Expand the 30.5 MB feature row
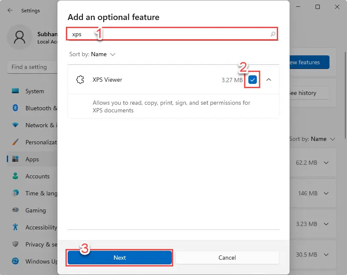The image size is (347, 275). [326, 255]
